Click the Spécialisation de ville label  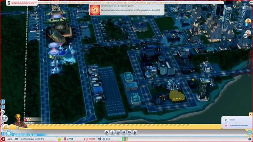pos(25,135)
